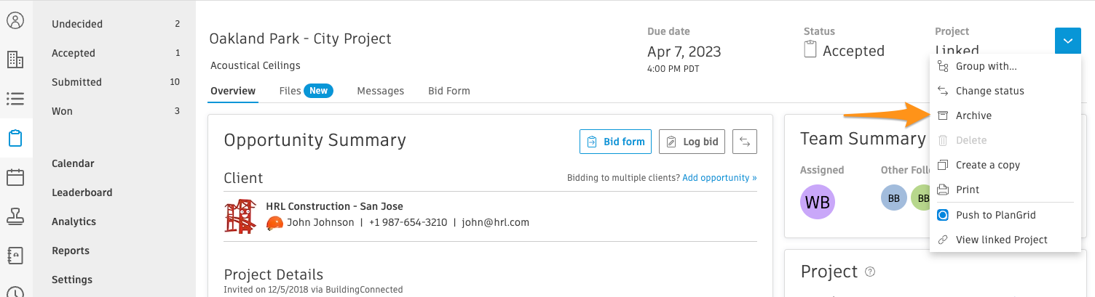The image size is (1095, 297).
Task: Select the stamp icon in left rail
Action: pos(15,216)
